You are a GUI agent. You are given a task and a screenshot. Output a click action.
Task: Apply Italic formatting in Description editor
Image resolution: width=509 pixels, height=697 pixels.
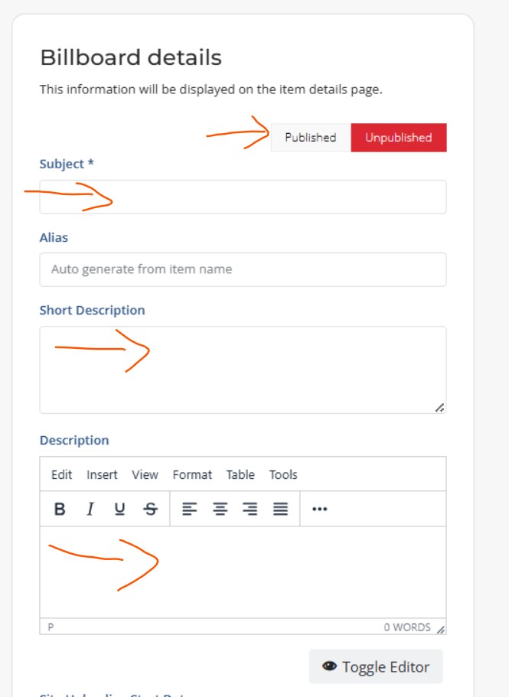(x=90, y=509)
